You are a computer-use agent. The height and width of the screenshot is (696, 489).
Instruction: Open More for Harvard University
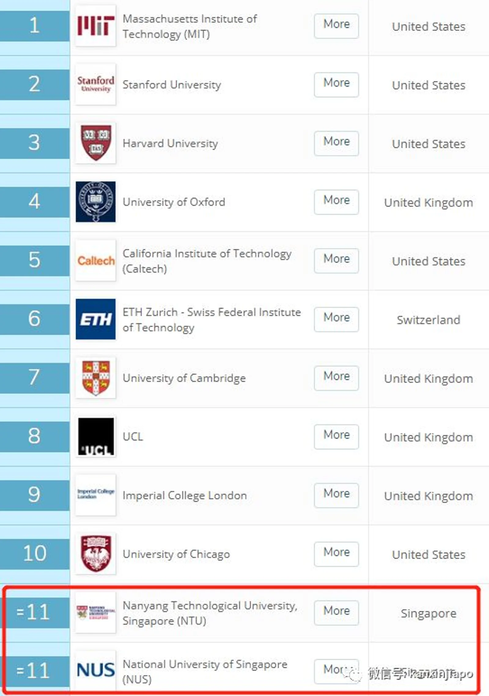click(x=336, y=143)
